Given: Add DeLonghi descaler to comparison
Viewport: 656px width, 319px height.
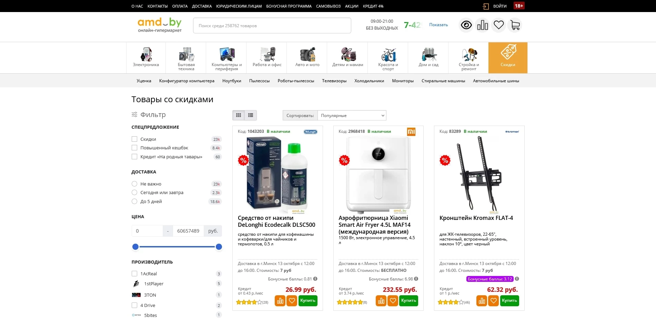Looking at the screenshot, I should pyautogui.click(x=280, y=301).
